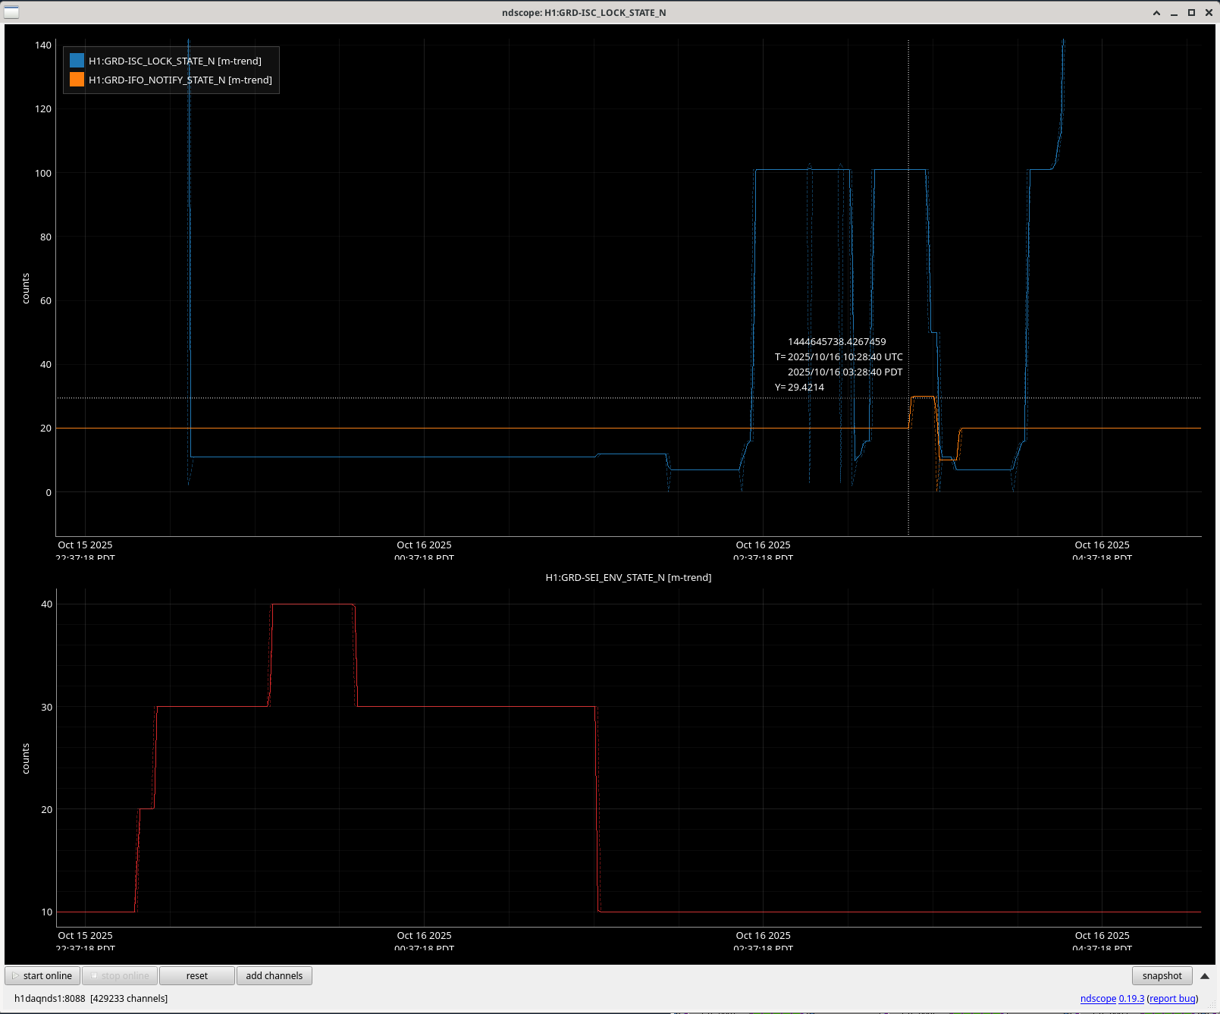Viewport: 1220px width, 1014px height.
Task: Click the orange IFO_NOTIFY_STATE_N legend swatch
Action: pos(77,80)
